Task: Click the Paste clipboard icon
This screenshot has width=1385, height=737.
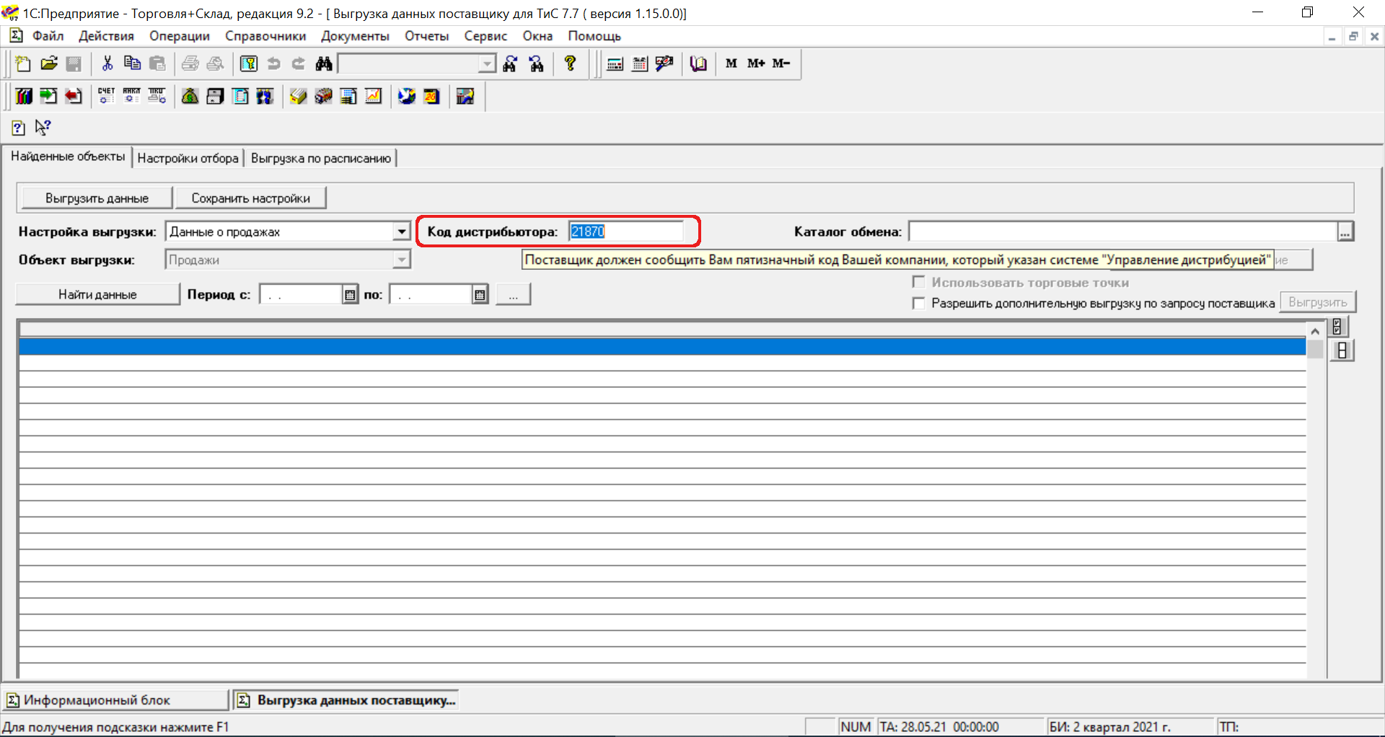Action: 157,63
